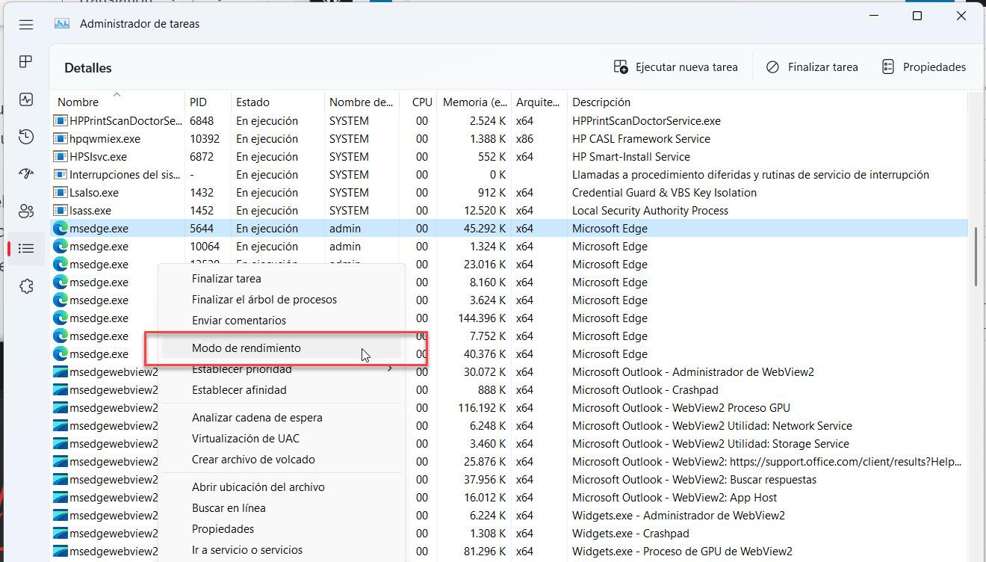Select the Credential Guard & VBS Key Isolation row
986x562 pixels.
tap(509, 193)
